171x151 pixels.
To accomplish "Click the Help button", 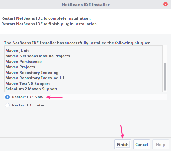I will click(161, 145).
